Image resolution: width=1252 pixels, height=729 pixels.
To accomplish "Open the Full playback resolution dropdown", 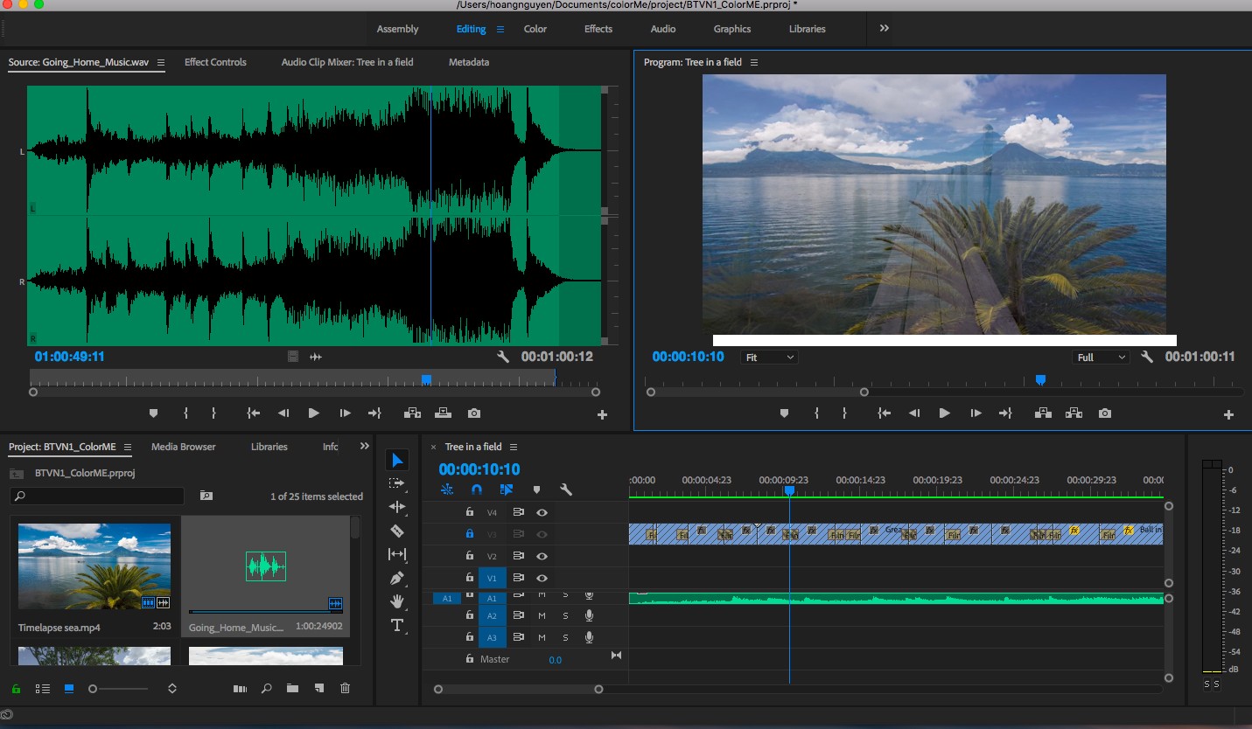I will coord(1101,358).
